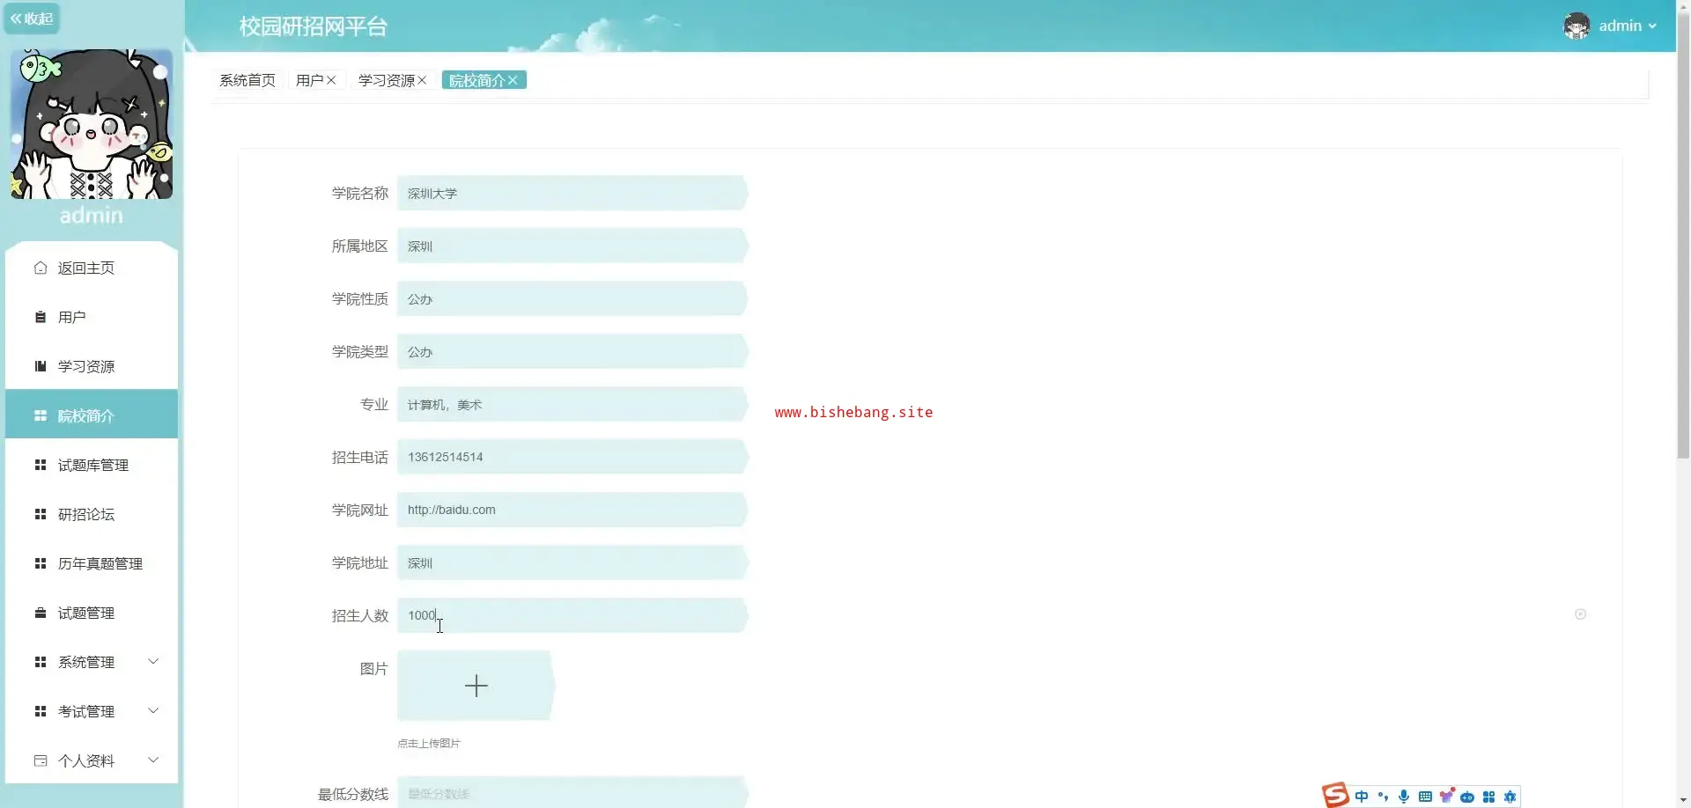1691x808 pixels.
Task: Click the plus box to upload image
Action: (476, 686)
